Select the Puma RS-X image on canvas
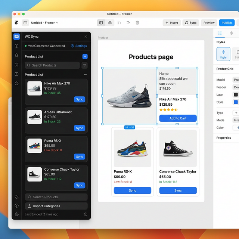The image size is (239, 239). coord(133,149)
